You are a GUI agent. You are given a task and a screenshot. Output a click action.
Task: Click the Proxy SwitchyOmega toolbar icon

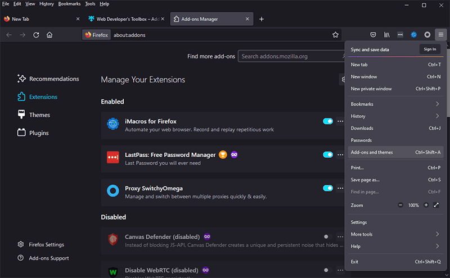pyautogui.click(x=427, y=35)
